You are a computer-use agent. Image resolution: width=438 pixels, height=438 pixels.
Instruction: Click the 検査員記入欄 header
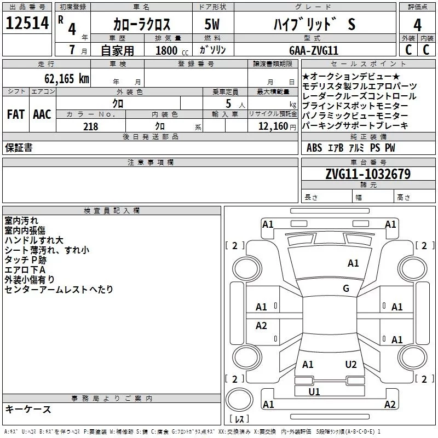112,211
